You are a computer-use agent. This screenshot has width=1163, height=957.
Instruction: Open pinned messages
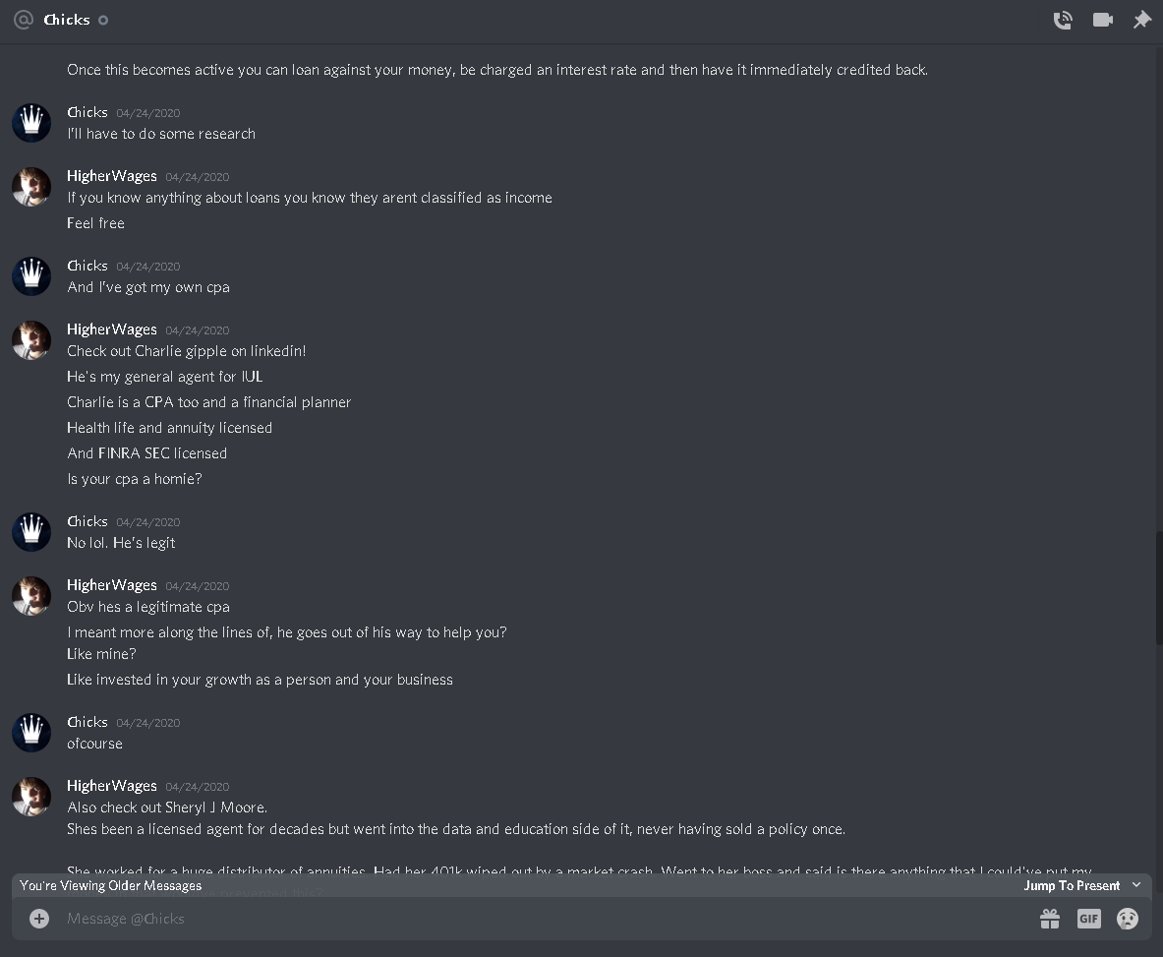[x=1142, y=20]
